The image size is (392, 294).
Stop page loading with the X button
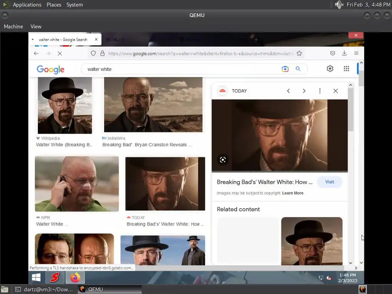pyautogui.click(x=60, y=53)
